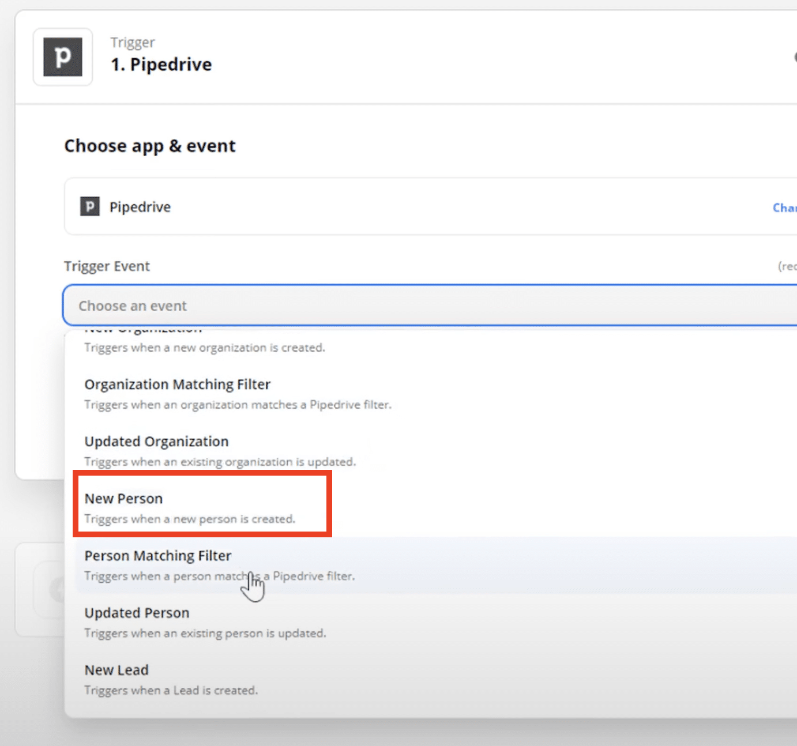This screenshot has height=746, width=797.
Task: Select 'New Lead' from the event list
Action: (x=116, y=670)
